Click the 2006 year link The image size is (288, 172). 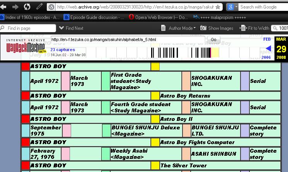point(266,57)
